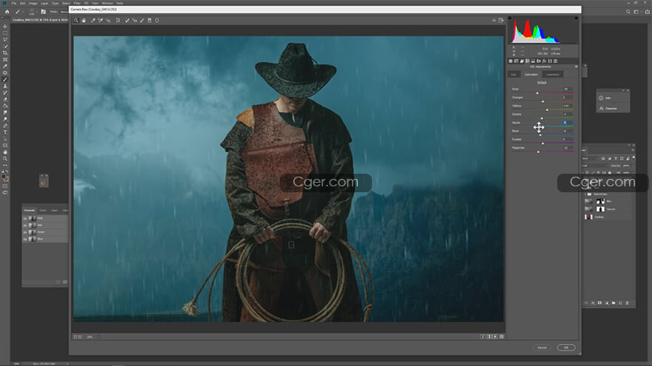Select the Channels panel tab
The image size is (652, 366).
click(29, 211)
